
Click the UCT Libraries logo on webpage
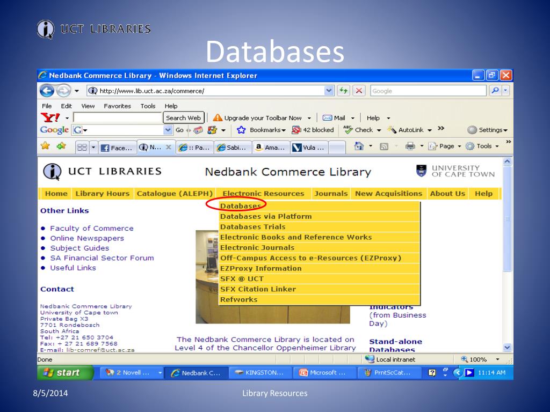pyautogui.click(x=102, y=172)
